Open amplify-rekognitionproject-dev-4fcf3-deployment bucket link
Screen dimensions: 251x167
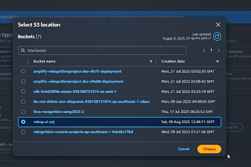pos(77,71)
